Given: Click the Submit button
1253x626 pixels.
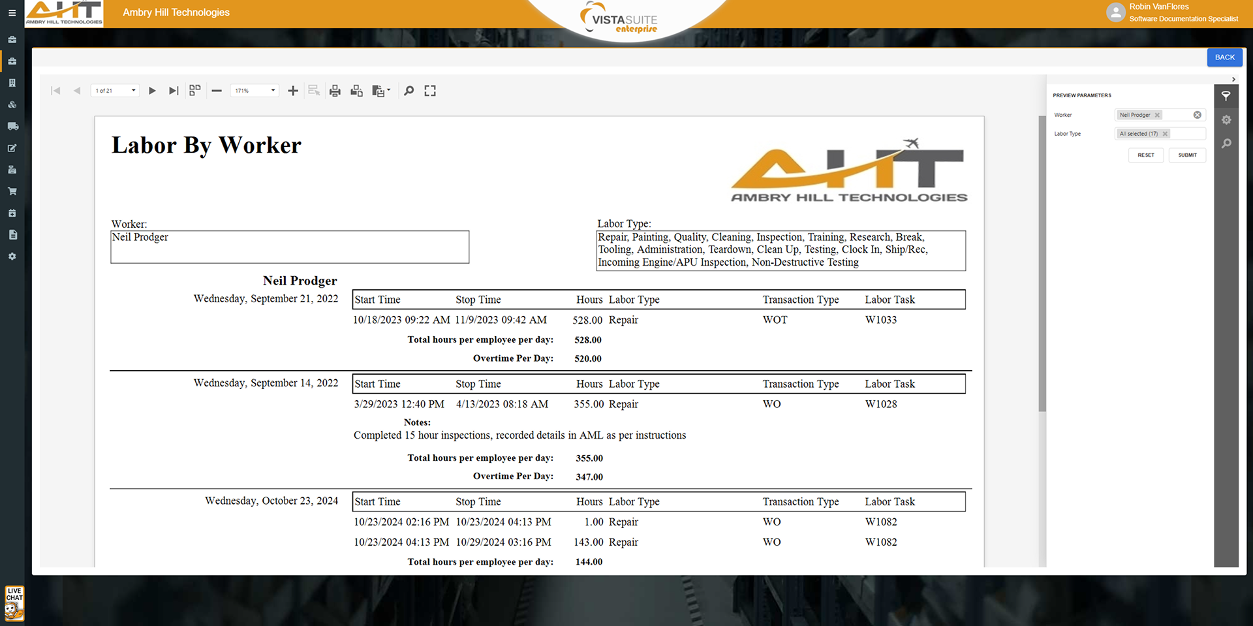Looking at the screenshot, I should click(1187, 155).
